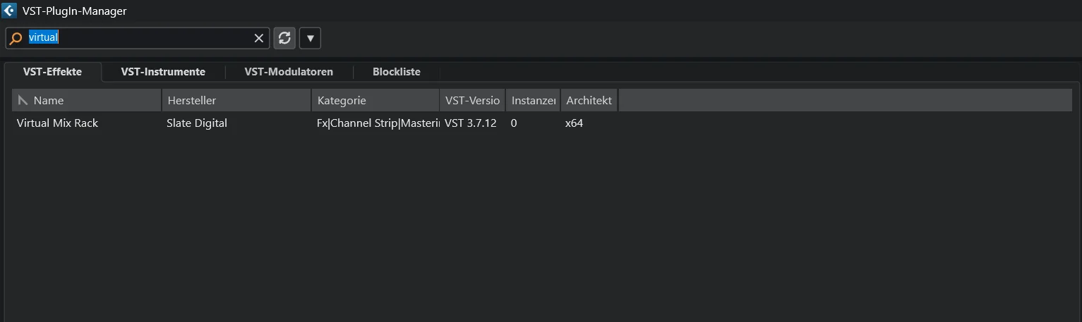Click the Cubase logo in title bar
Image resolution: width=1082 pixels, height=322 pixels.
[9, 11]
